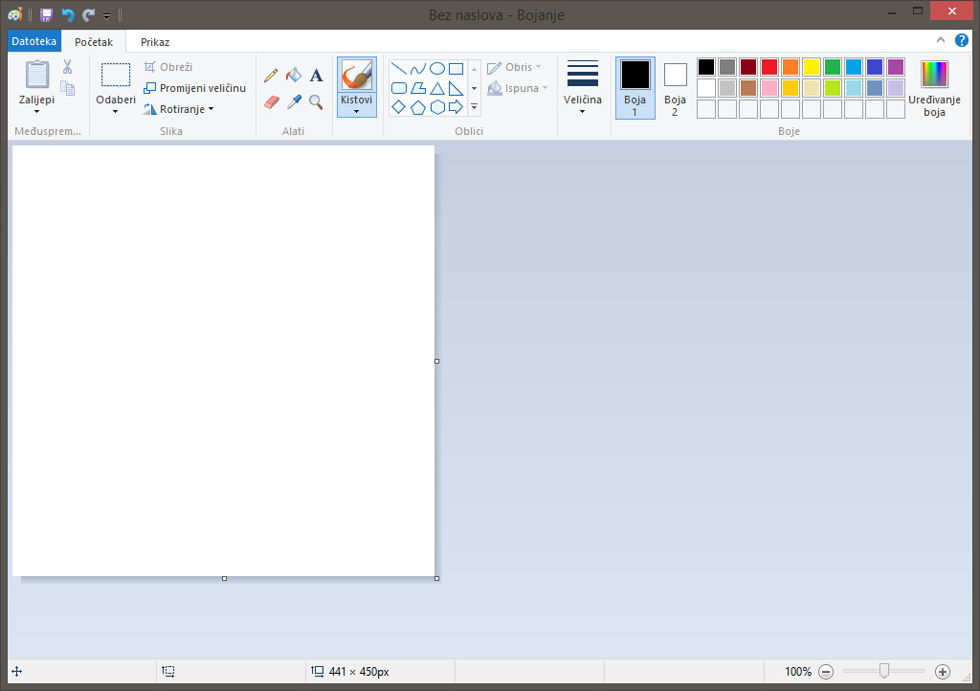Choose the Oval shape
The image size is (980, 691).
click(x=436, y=69)
